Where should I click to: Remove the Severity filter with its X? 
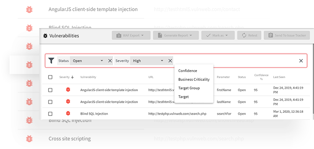pos(170,61)
